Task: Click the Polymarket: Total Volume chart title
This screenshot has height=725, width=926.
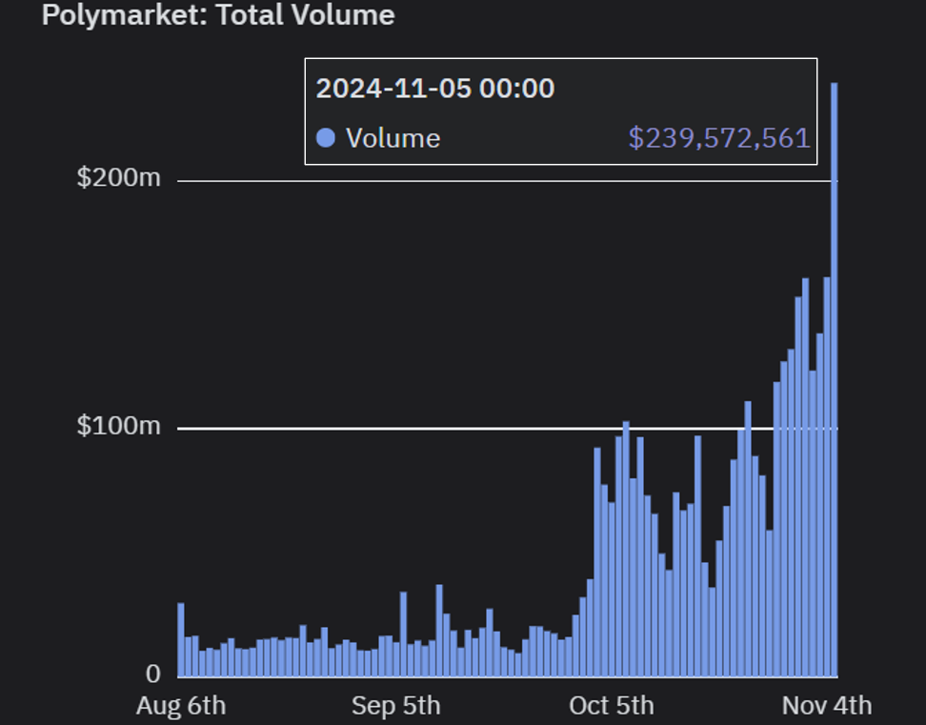Action: pyautogui.click(x=218, y=14)
